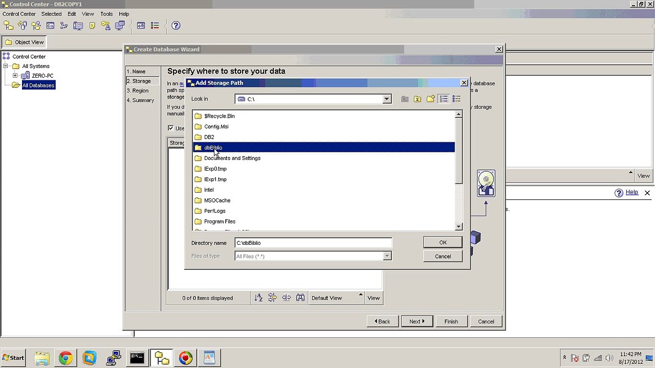Select All Databases tree item
The image size is (655, 368).
pyautogui.click(x=38, y=85)
